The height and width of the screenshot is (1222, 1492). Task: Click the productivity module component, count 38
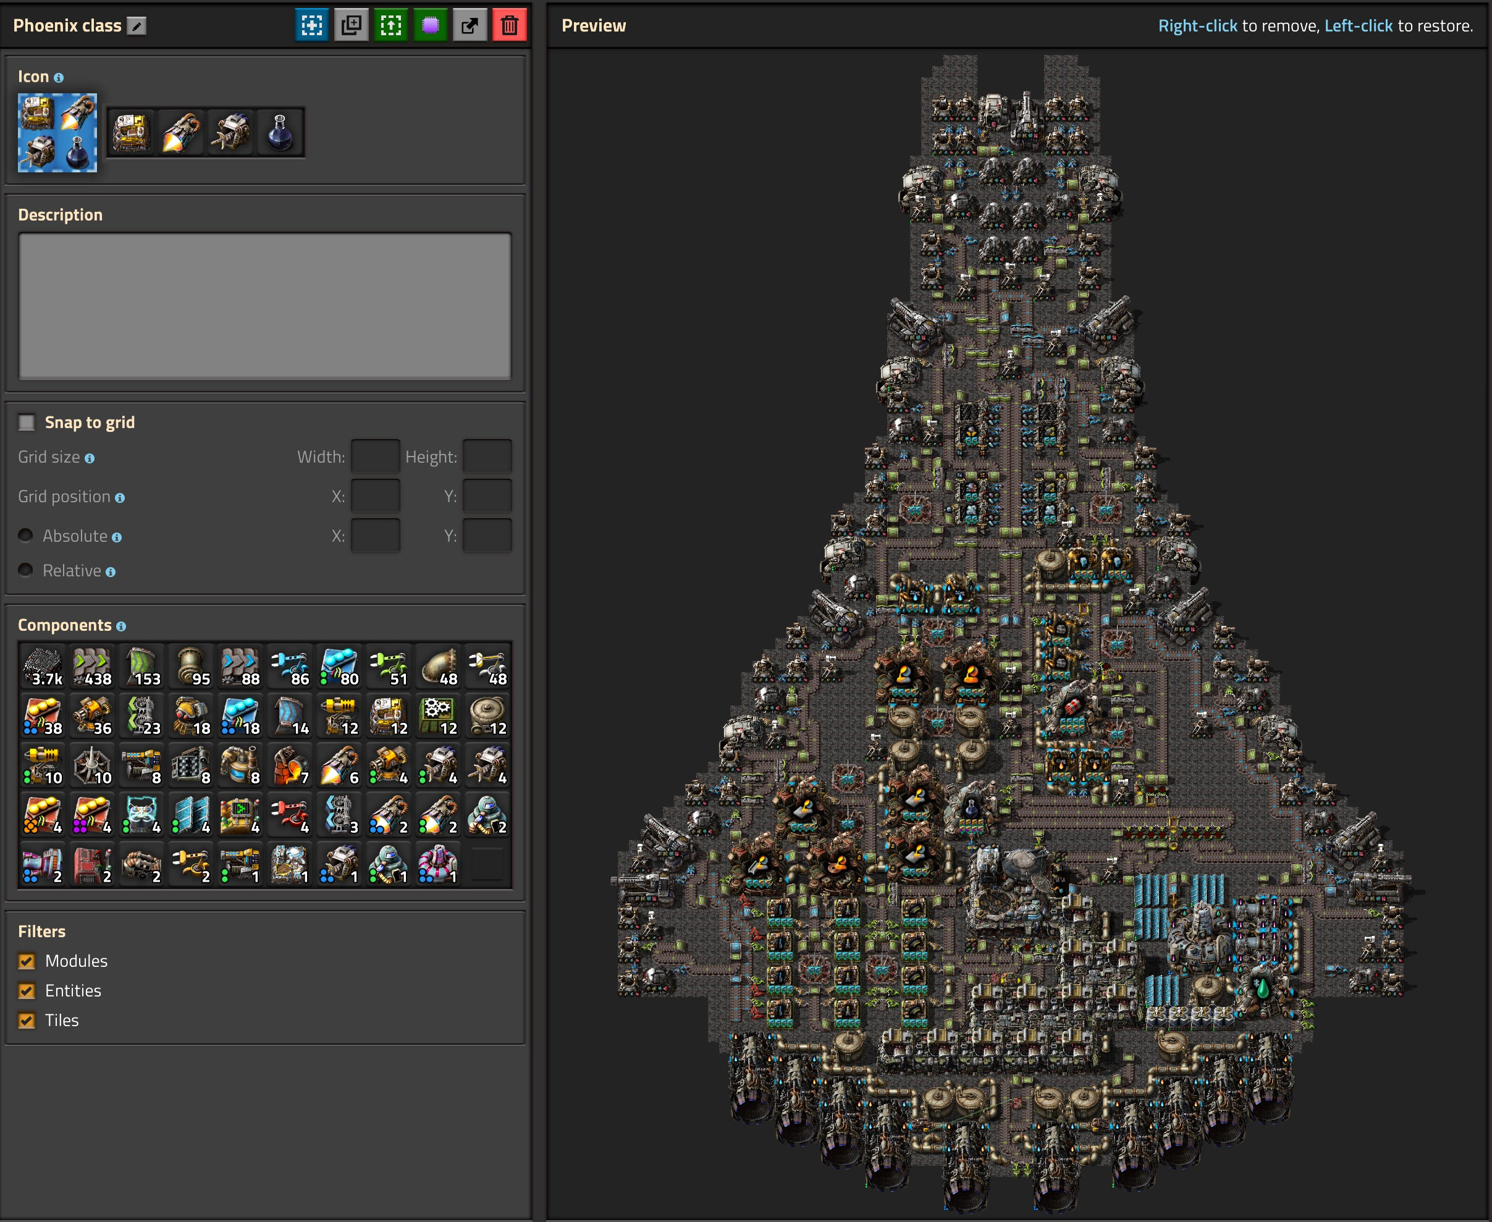tap(43, 716)
